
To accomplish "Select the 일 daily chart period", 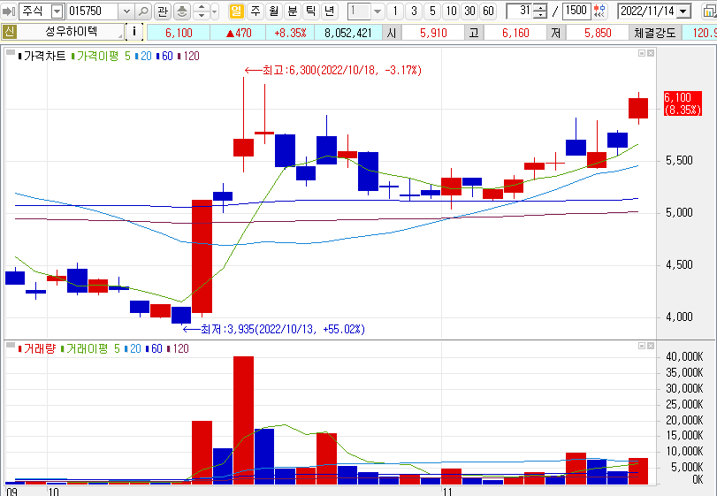I will tap(236, 11).
